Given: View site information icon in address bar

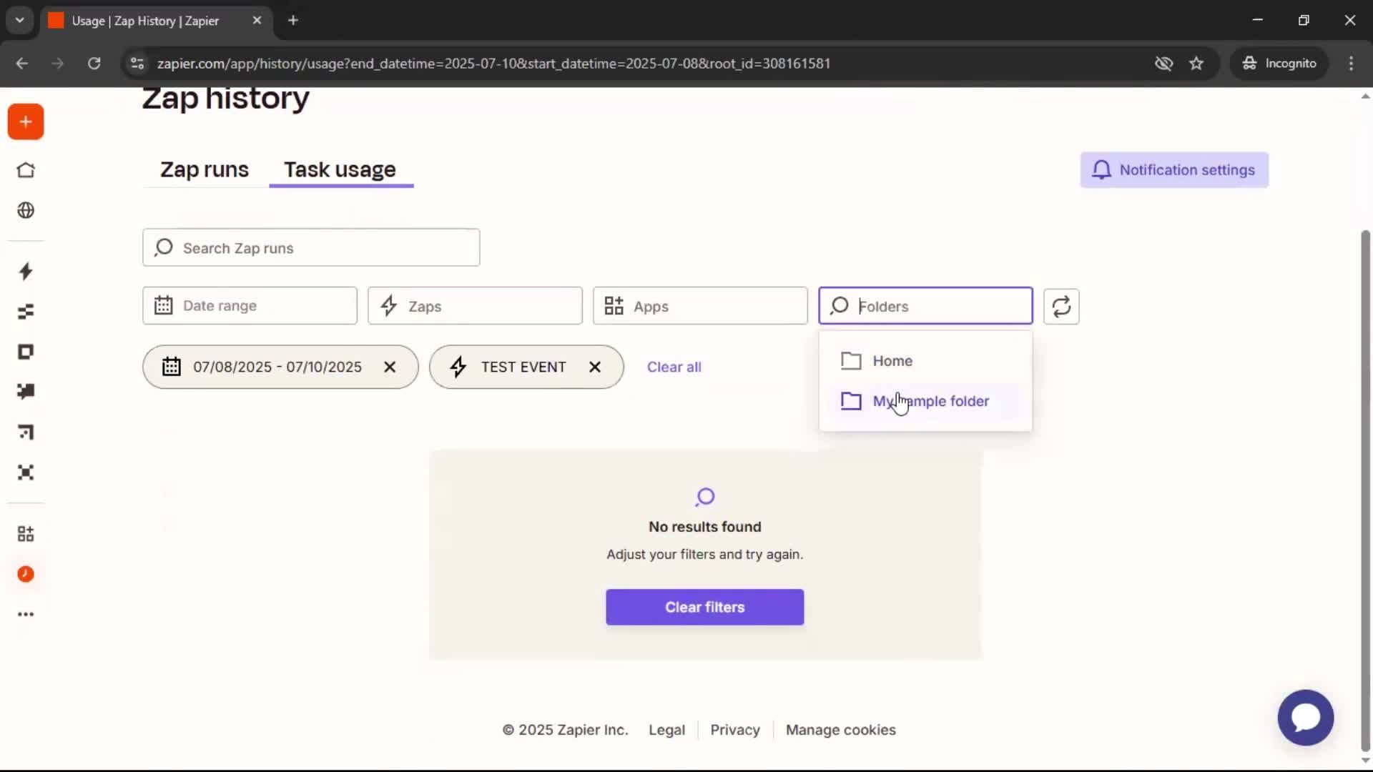Looking at the screenshot, I should tap(137, 63).
